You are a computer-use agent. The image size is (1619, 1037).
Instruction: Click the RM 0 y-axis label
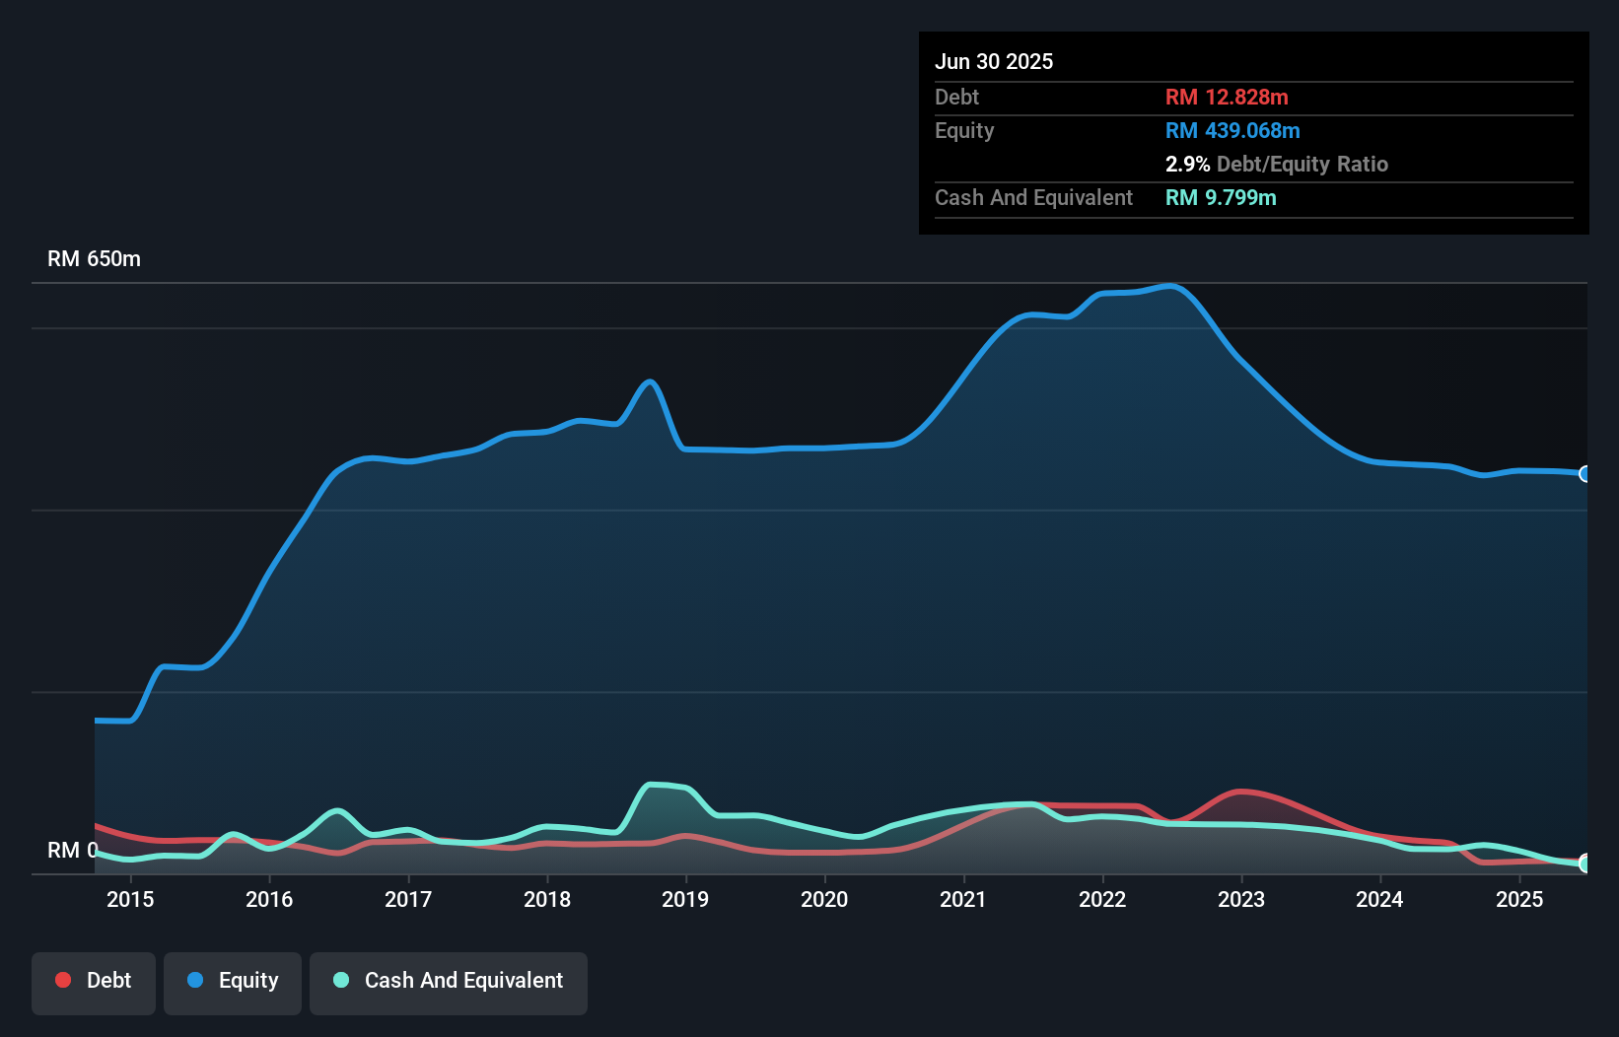click(73, 850)
